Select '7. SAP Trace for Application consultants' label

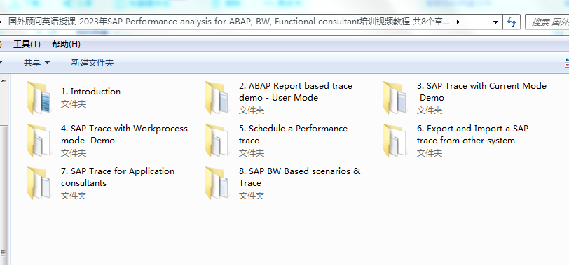(x=118, y=178)
